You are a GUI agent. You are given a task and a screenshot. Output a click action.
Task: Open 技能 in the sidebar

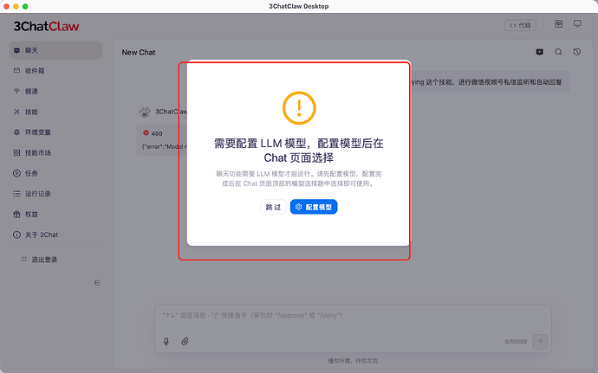tap(55, 112)
